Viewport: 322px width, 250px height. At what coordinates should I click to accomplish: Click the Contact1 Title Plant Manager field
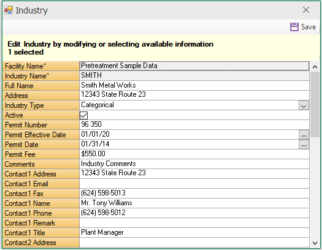194,233
